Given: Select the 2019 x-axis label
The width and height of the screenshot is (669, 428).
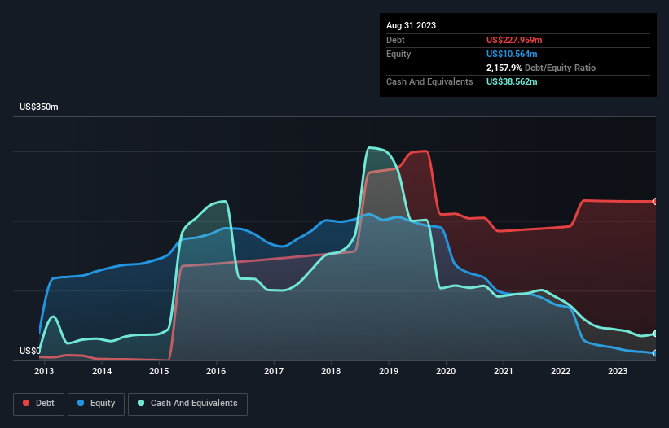Looking at the screenshot, I should pyautogui.click(x=388, y=371).
